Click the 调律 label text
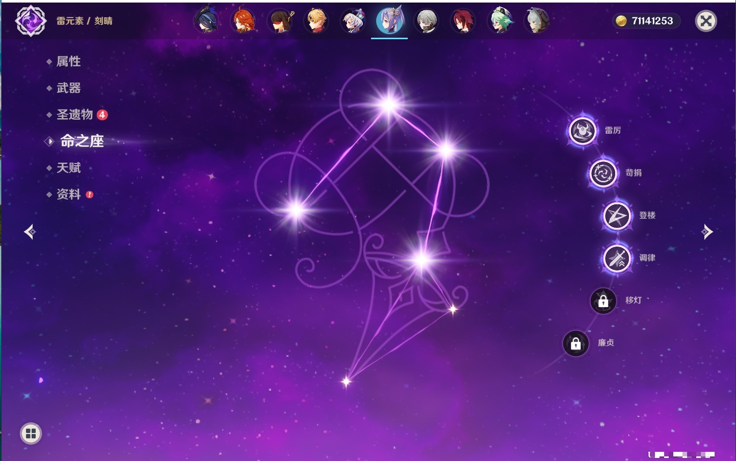736x461 pixels. (647, 258)
